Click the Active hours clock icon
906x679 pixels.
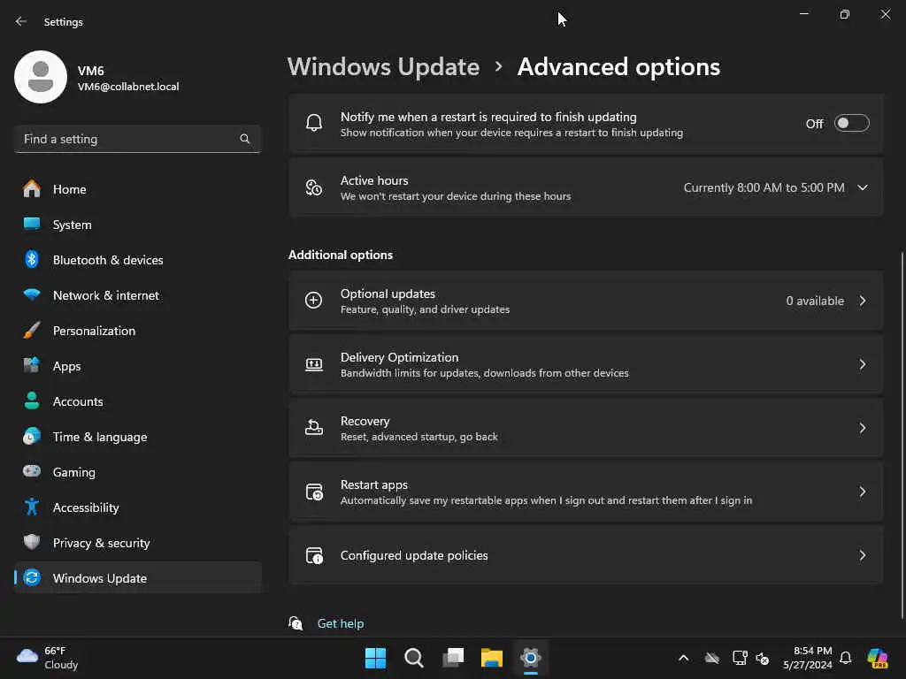[314, 187]
